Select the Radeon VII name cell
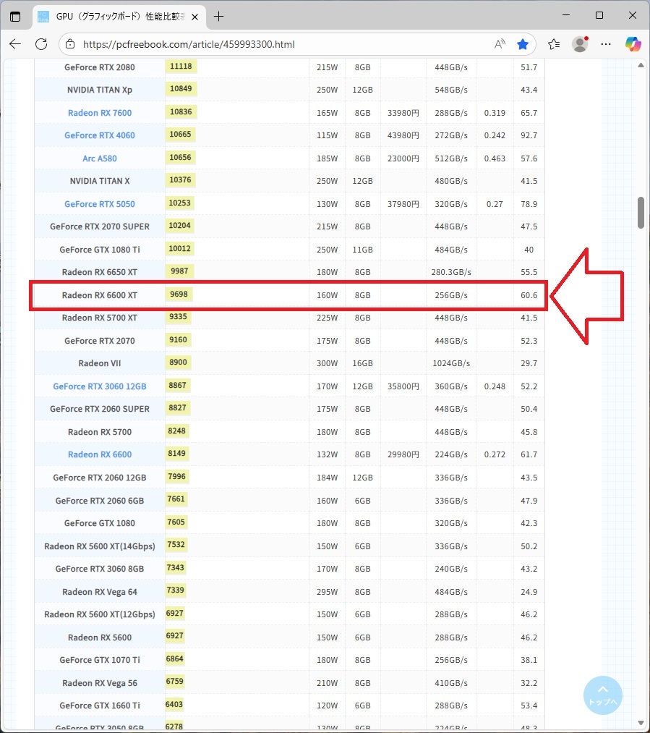Image resolution: width=650 pixels, height=733 pixels. pos(100,363)
